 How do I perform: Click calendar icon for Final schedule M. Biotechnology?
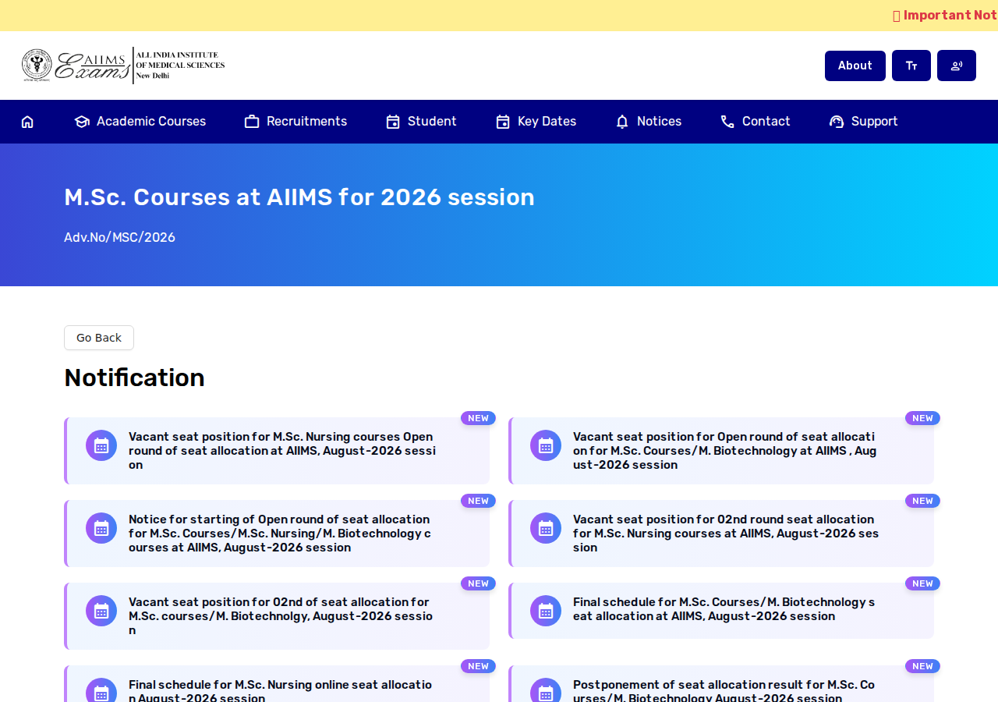(546, 611)
